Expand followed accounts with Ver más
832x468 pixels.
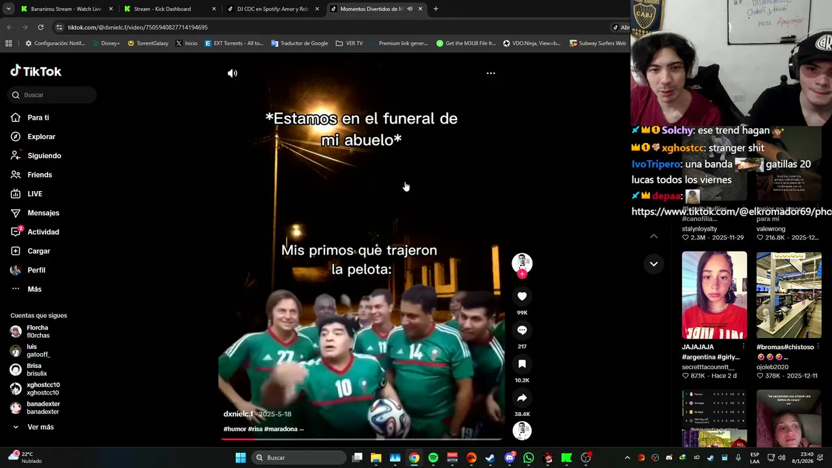[34, 427]
